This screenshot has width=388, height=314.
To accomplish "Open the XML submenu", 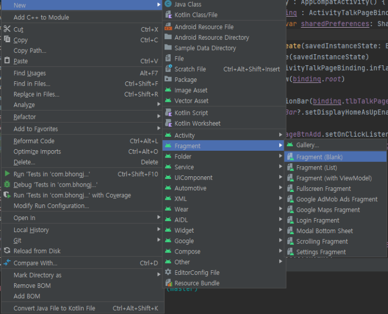I will click(x=223, y=199).
